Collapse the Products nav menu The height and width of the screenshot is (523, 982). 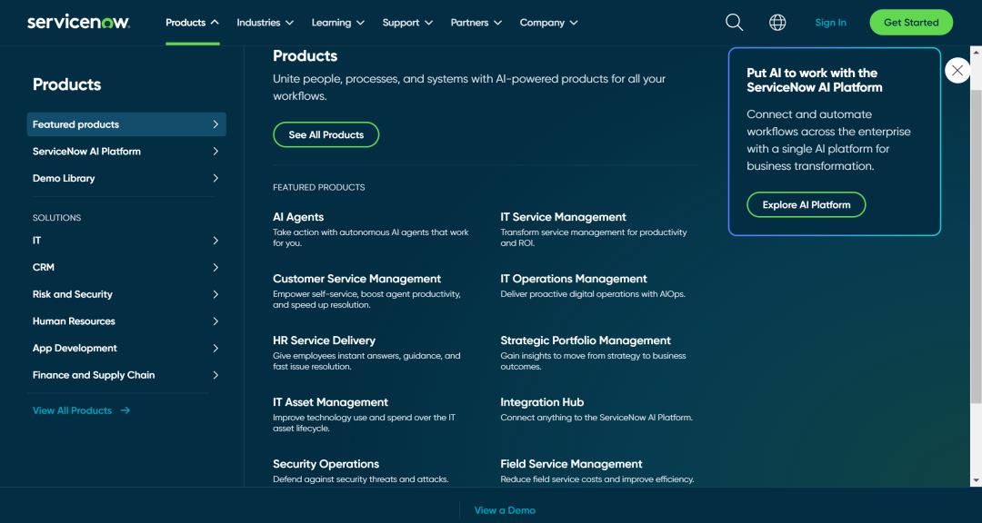pyautogui.click(x=192, y=23)
